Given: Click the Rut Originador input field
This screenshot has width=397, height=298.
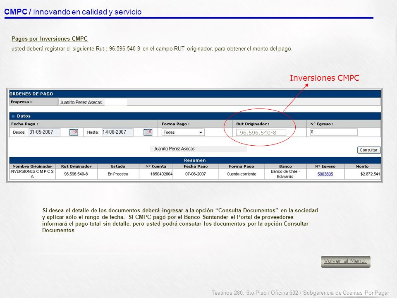Looking at the screenshot, I should 261,132.
